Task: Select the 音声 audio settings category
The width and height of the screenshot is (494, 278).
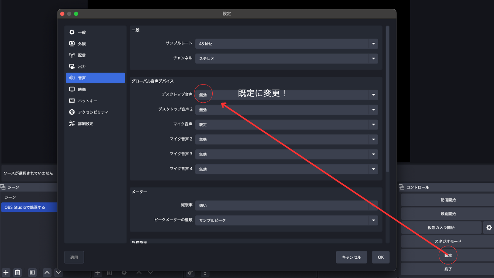Action: click(95, 78)
